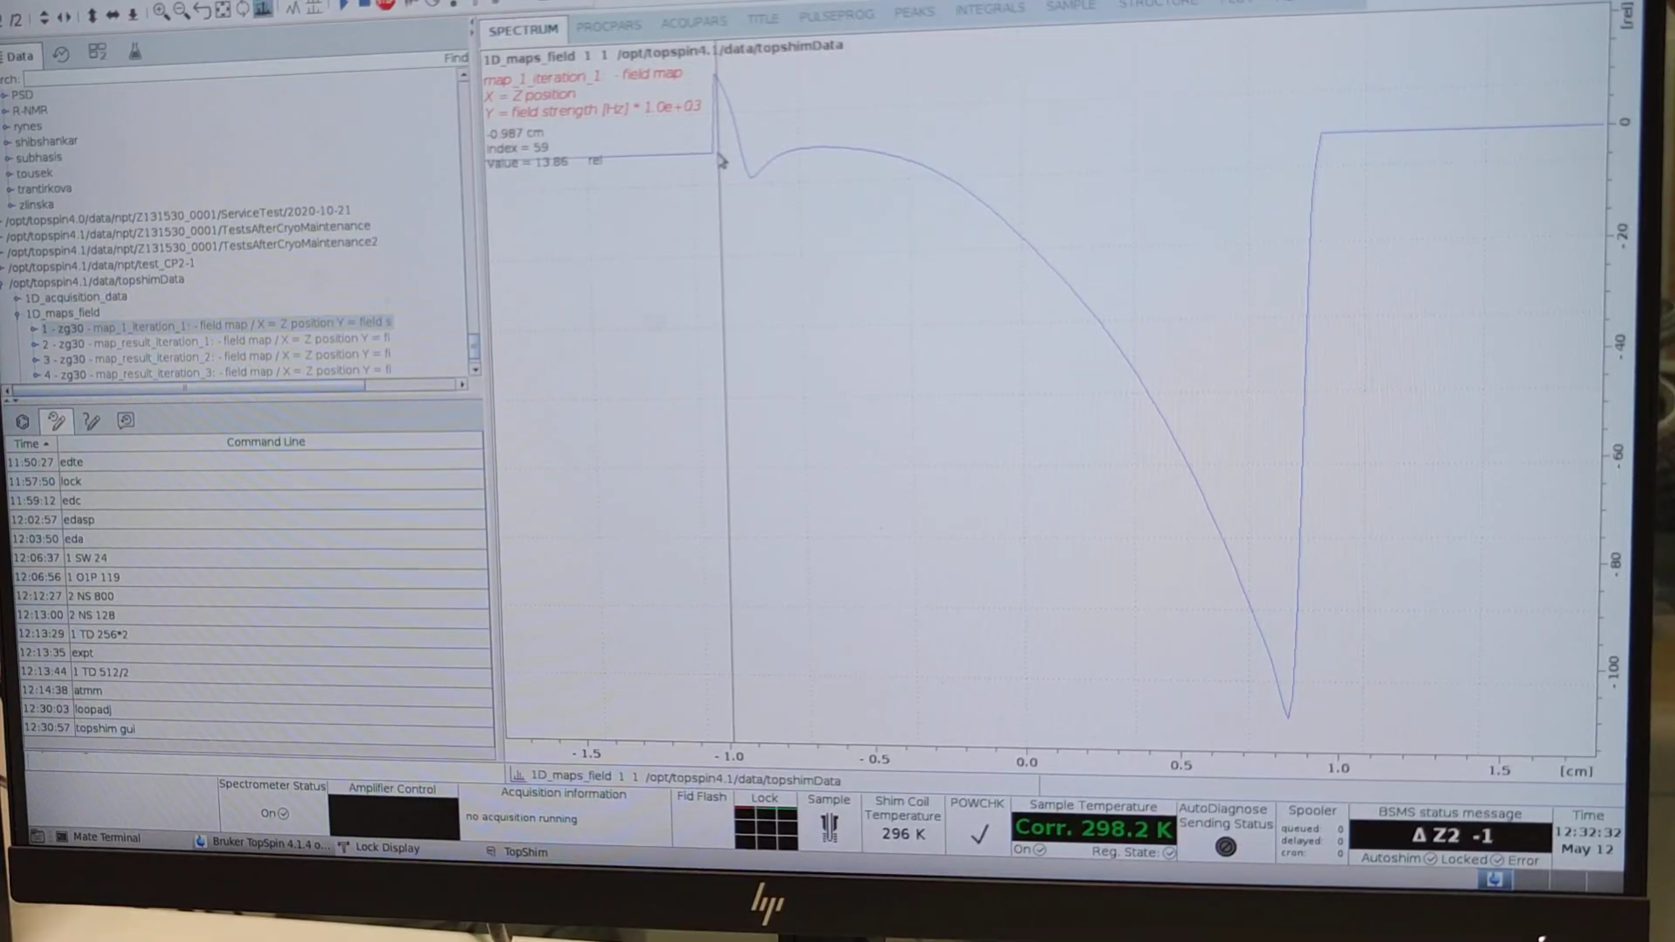Toggle the Autoshim status indicator
This screenshot has height=942, width=1675.
[1430, 859]
